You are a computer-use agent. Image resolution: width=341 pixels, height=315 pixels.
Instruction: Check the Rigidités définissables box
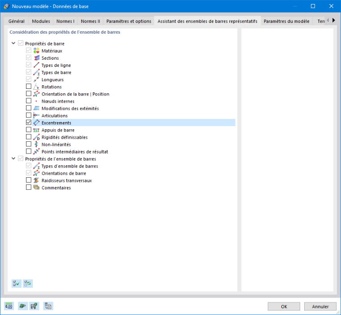point(28,137)
